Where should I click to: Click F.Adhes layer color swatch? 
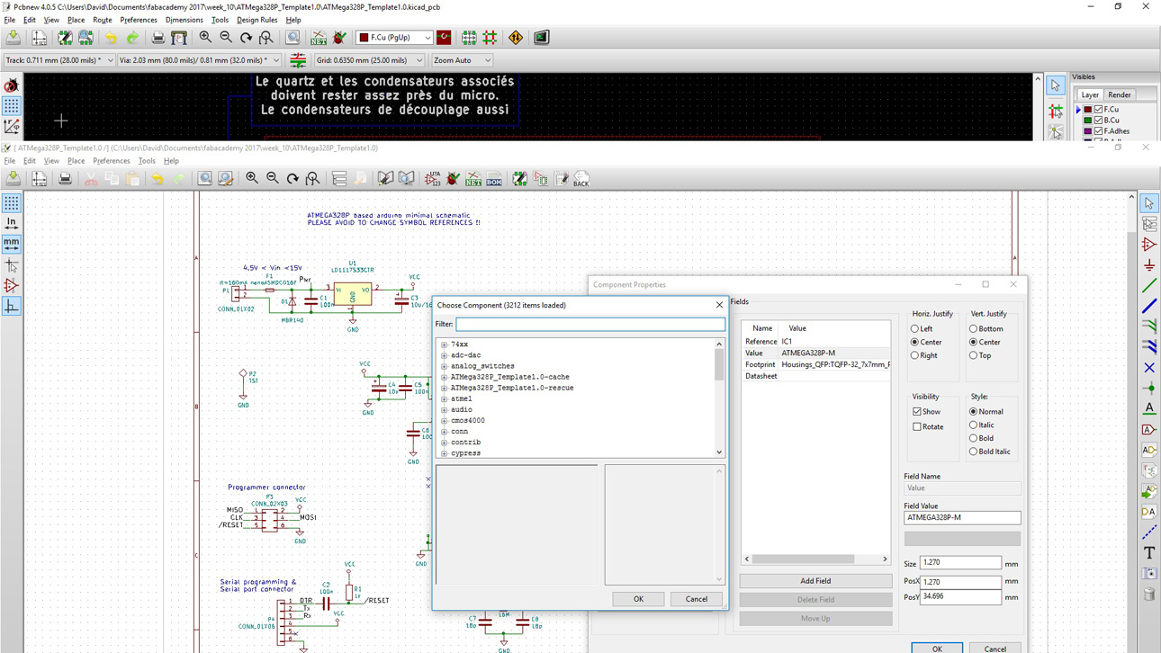click(x=1088, y=131)
